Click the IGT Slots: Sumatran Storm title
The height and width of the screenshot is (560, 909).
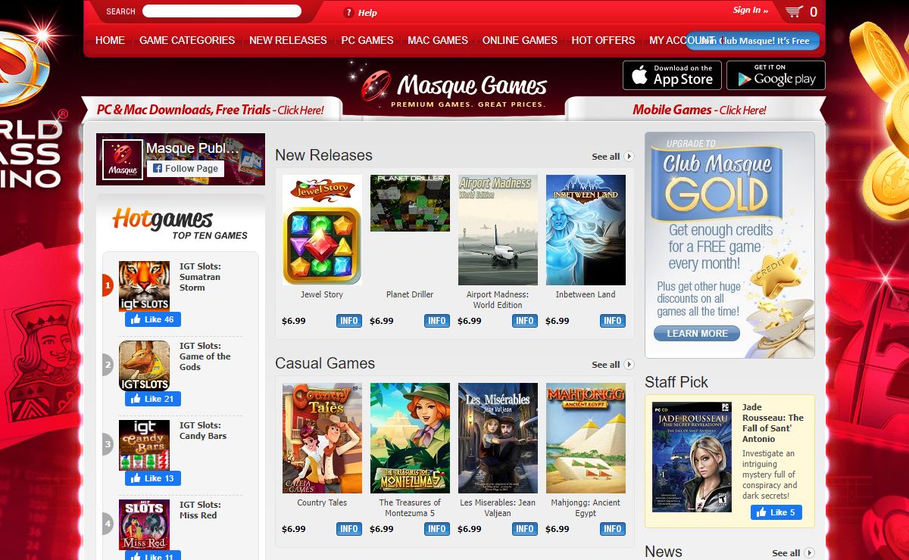201,277
